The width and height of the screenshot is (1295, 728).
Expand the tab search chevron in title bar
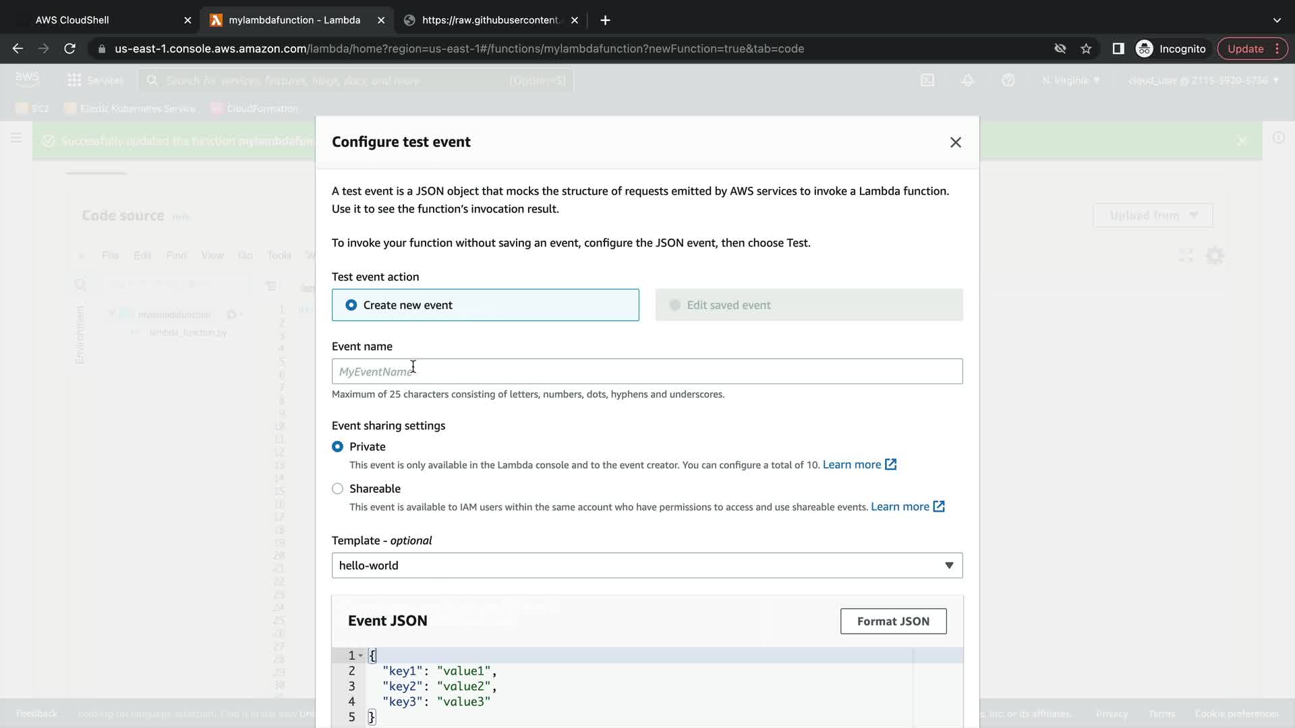(x=1276, y=20)
